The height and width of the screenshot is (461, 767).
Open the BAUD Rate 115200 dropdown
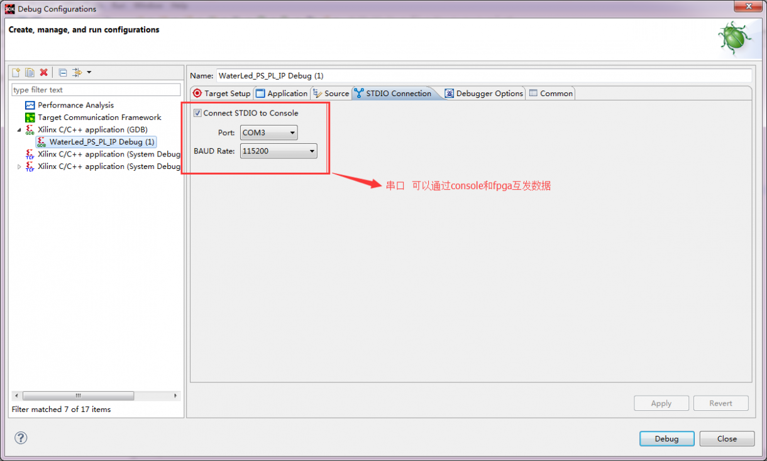point(279,151)
